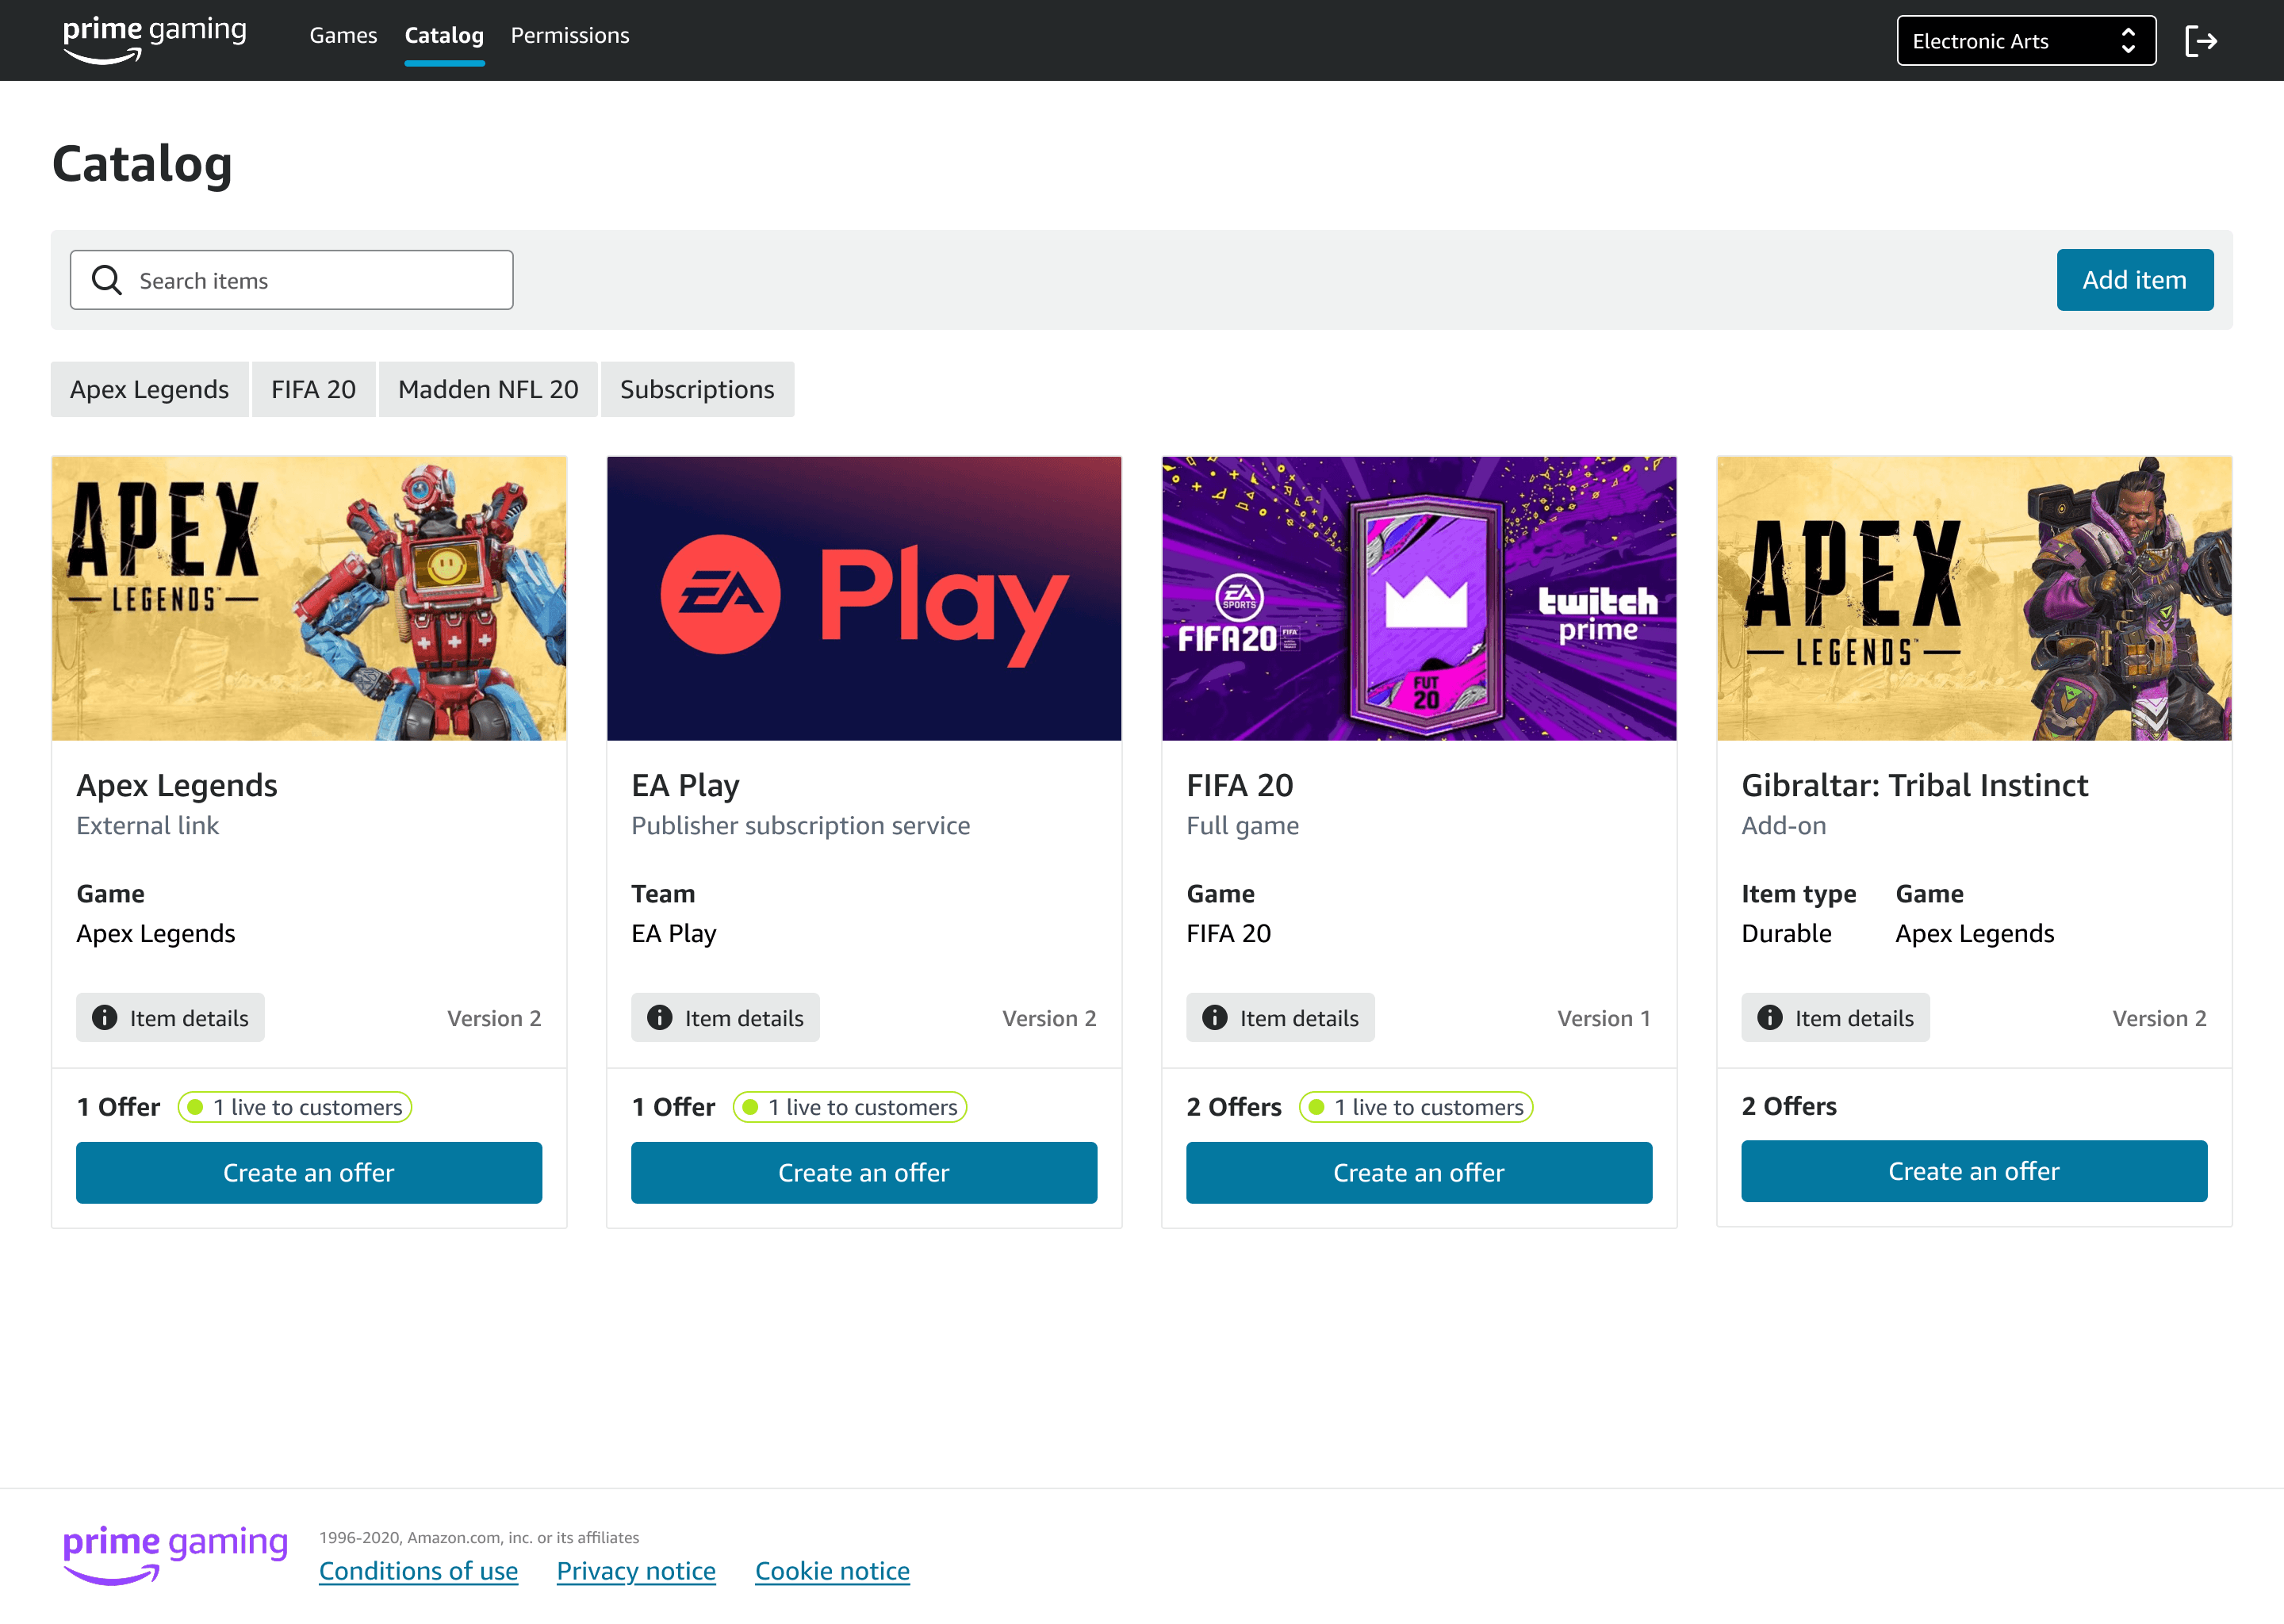Open Privacy notice link

click(636, 1571)
